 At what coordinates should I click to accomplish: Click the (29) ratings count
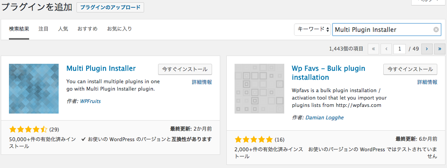(x=54, y=129)
